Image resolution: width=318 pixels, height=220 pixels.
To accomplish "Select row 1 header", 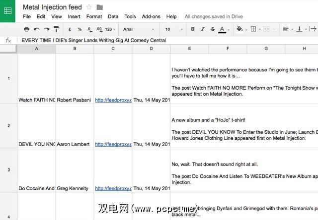I will coord(8,78).
